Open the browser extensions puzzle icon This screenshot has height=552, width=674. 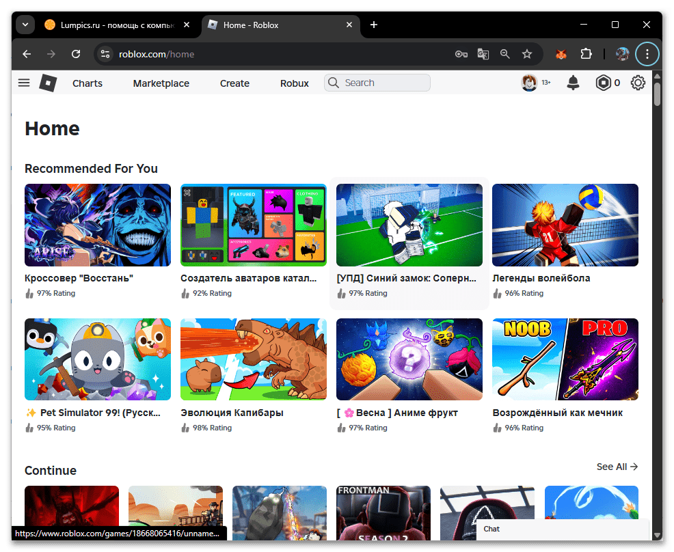click(x=586, y=54)
